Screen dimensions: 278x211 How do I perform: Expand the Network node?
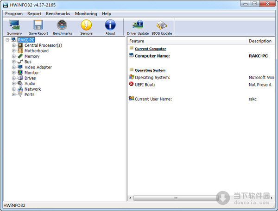pyautogui.click(x=13, y=89)
